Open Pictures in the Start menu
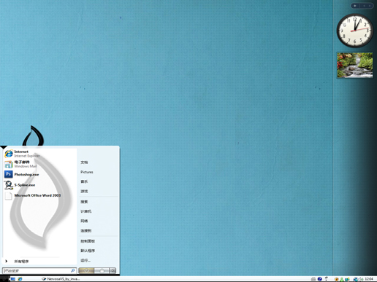The image size is (377, 282). click(87, 172)
